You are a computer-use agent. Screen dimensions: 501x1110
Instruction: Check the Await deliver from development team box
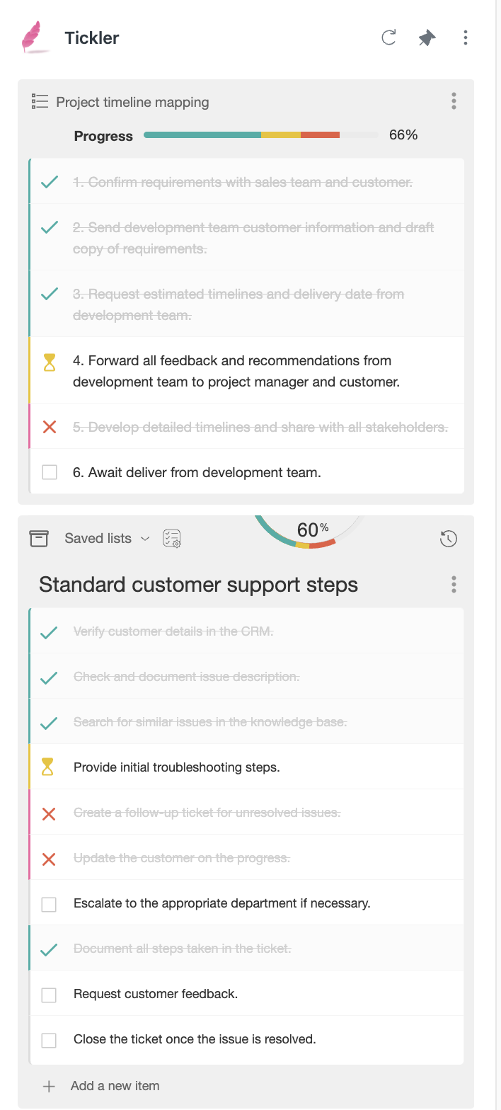point(50,472)
